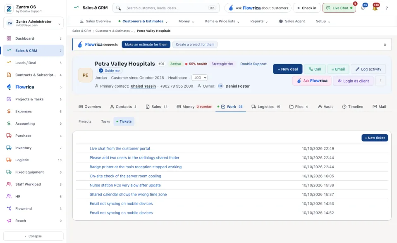Open Staff Workload in sidebar
Image resolution: width=397 pixels, height=243 pixels.
pos(33,184)
